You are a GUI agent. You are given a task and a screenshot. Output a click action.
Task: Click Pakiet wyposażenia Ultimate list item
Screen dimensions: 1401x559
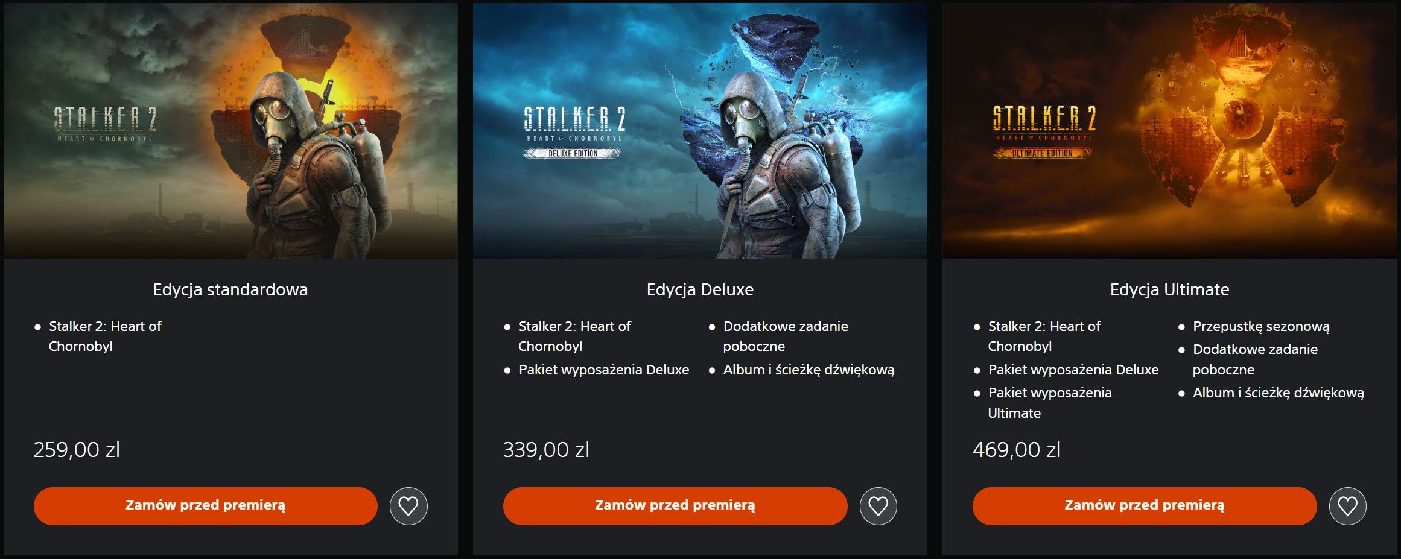click(1050, 403)
